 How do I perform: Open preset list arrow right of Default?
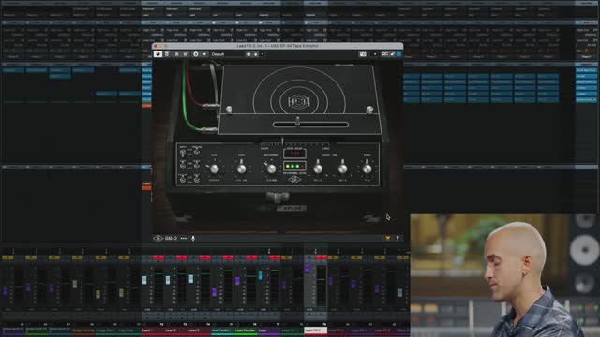tap(262, 54)
